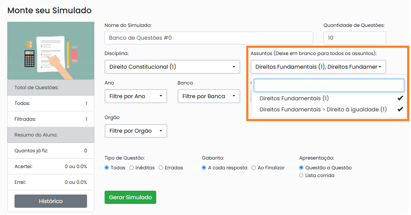
Task: Click the Gerar Simulado button
Action: click(x=130, y=197)
